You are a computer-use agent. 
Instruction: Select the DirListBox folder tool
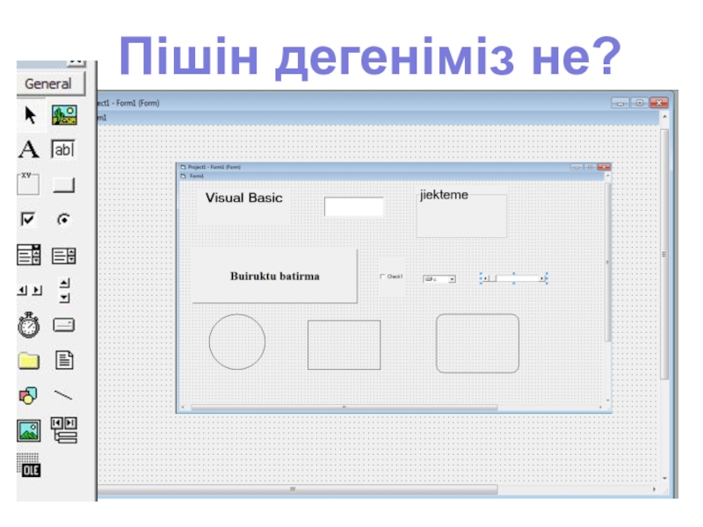pyautogui.click(x=29, y=361)
